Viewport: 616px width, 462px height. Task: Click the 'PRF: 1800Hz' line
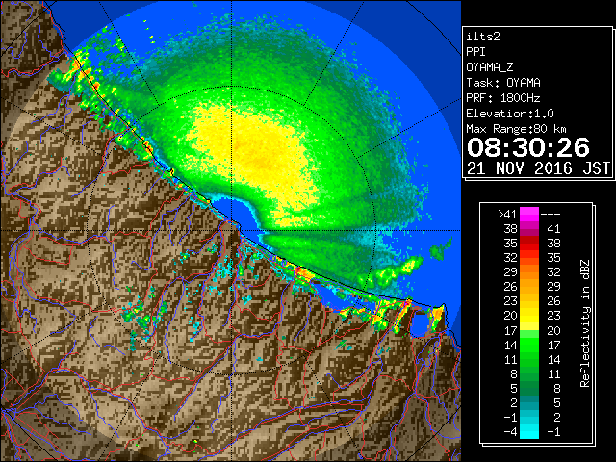click(503, 98)
